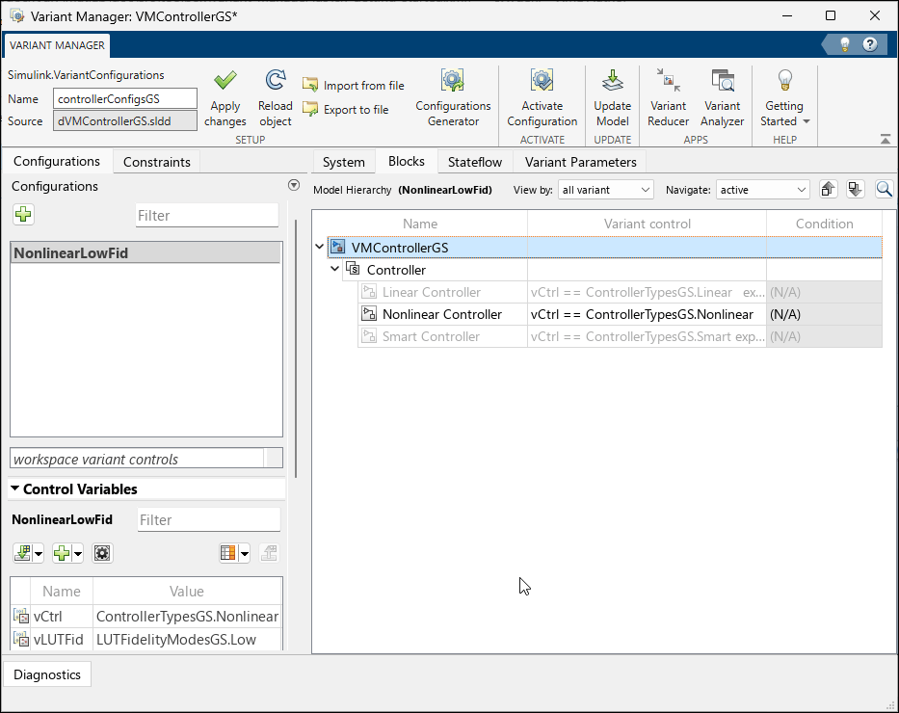This screenshot has height=713, width=899.
Task: Select the Controller subsystem row
Action: coord(612,270)
